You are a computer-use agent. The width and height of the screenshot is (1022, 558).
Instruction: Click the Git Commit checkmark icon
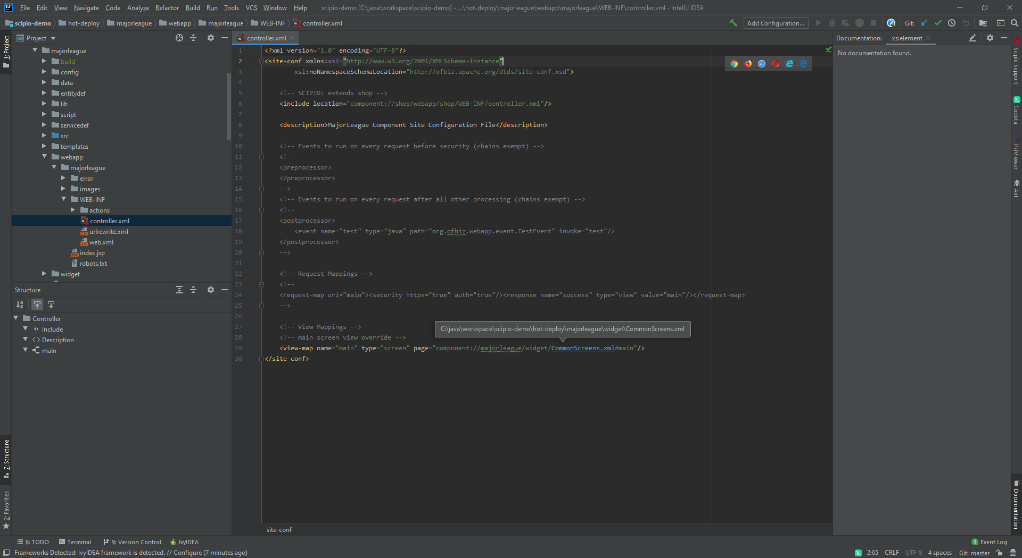(x=938, y=23)
